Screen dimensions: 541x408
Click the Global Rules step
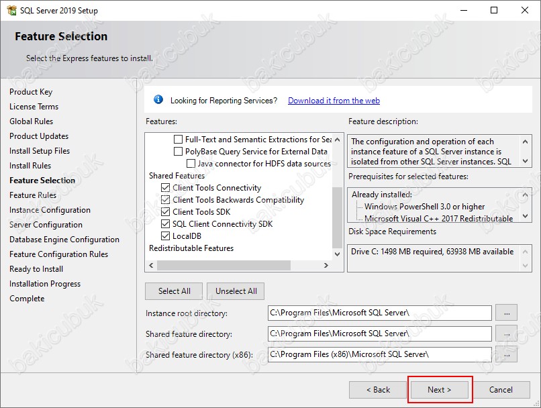pyautogui.click(x=31, y=121)
